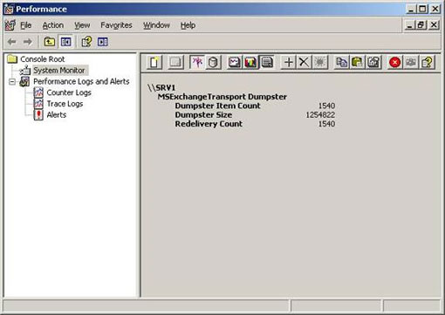
Task: Click the red Freeze Display icon
Action: click(x=395, y=62)
